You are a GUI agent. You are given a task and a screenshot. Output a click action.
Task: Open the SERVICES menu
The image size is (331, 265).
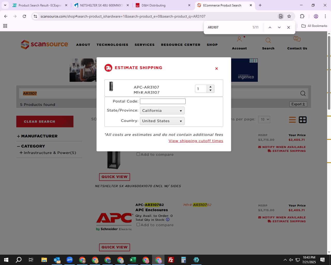[145, 45]
